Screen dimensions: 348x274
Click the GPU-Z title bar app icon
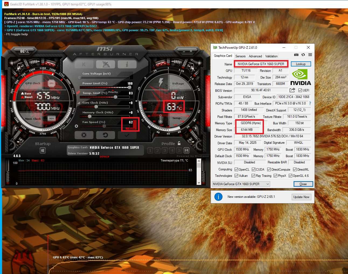[x=215, y=47]
